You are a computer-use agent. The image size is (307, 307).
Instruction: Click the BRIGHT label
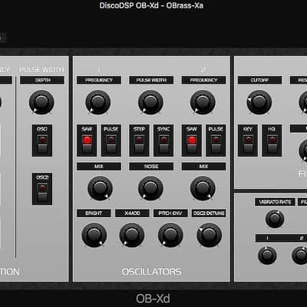click(94, 213)
